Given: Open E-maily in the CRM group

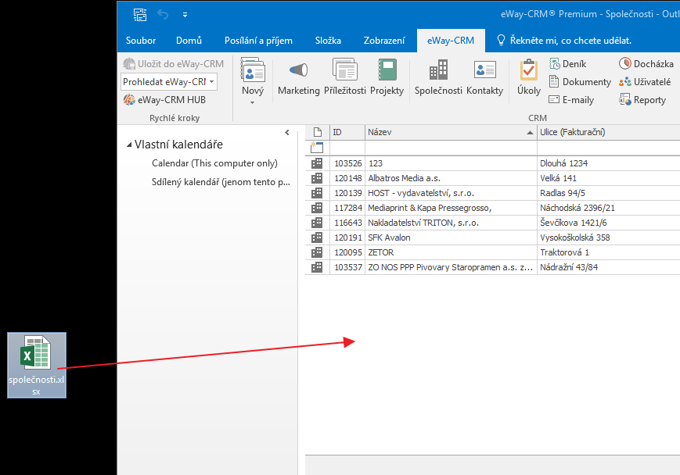Looking at the screenshot, I should pos(571,99).
